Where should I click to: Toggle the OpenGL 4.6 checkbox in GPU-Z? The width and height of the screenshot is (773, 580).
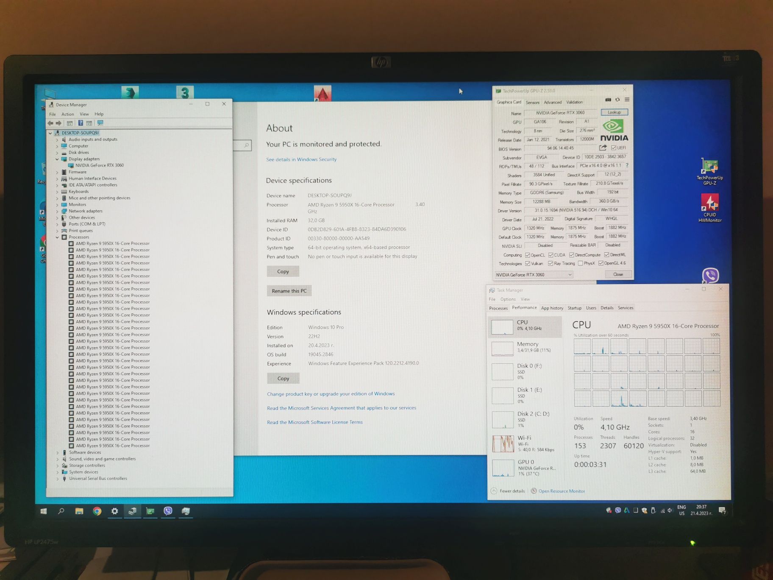tap(601, 263)
